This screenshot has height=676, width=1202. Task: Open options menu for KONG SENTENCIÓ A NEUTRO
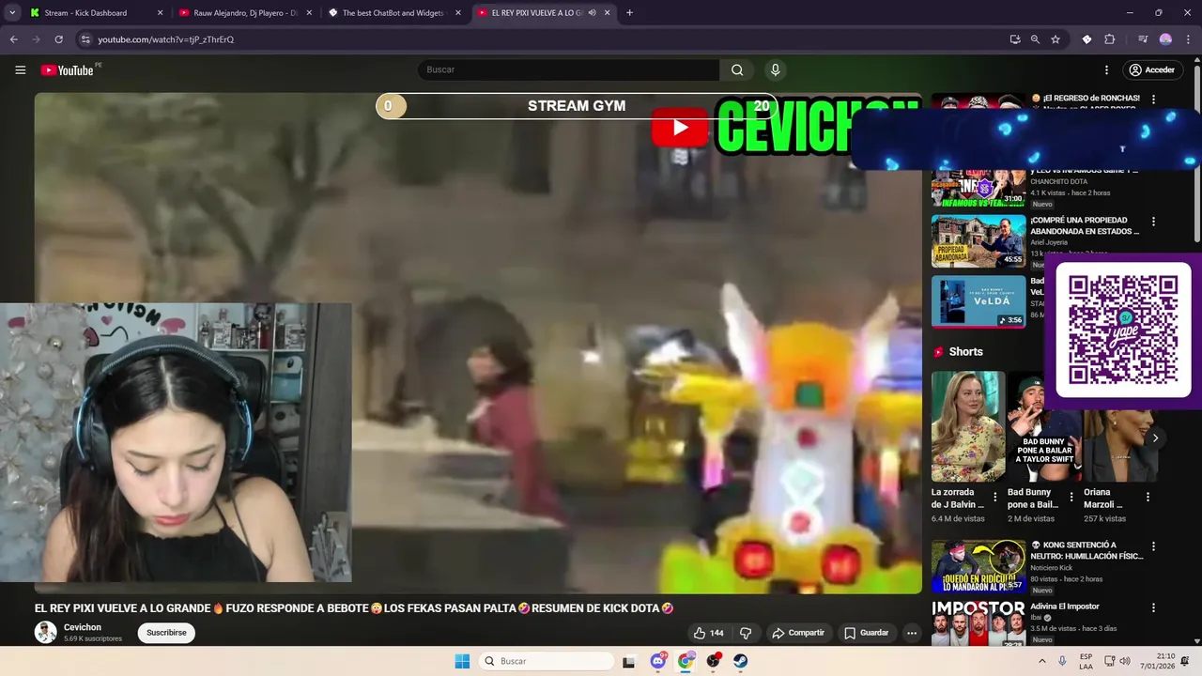pos(1153,546)
